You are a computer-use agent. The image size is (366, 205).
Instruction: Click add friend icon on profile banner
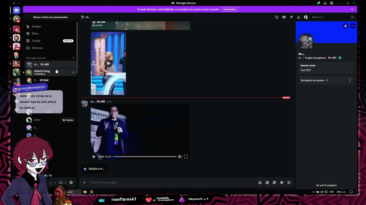345,26
